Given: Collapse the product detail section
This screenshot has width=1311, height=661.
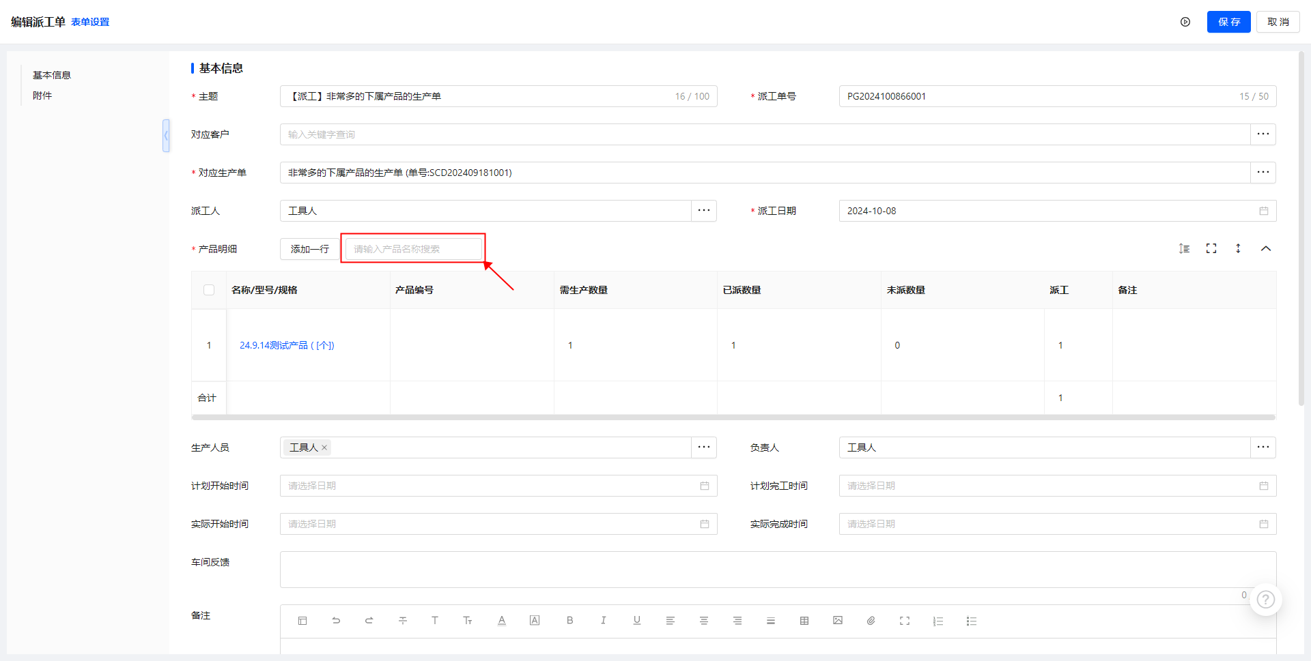Looking at the screenshot, I should pos(1266,248).
